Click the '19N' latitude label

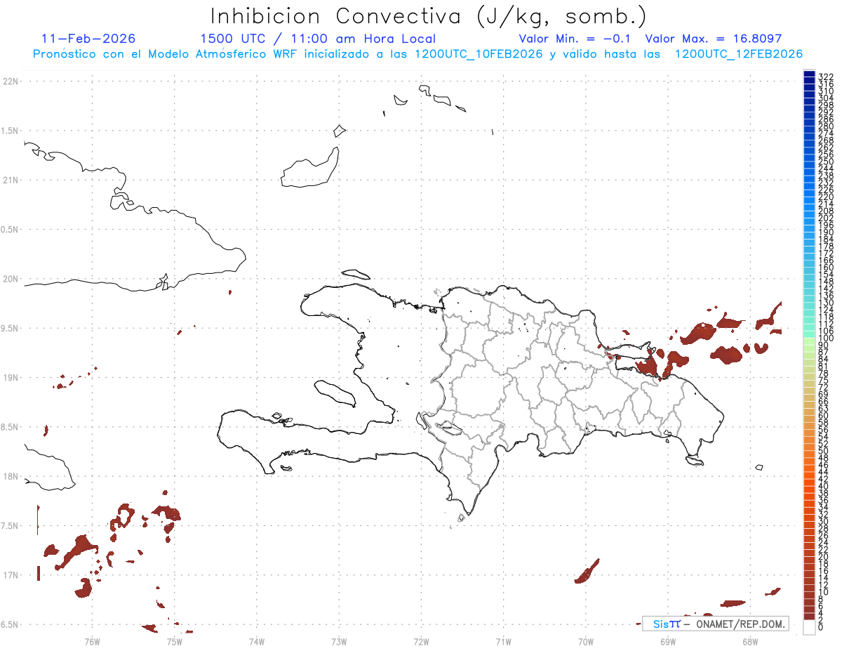click(11, 378)
